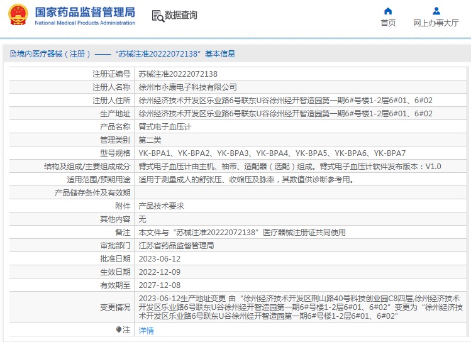Click the 产品名称 label
The image size is (471, 342).
pos(115,127)
